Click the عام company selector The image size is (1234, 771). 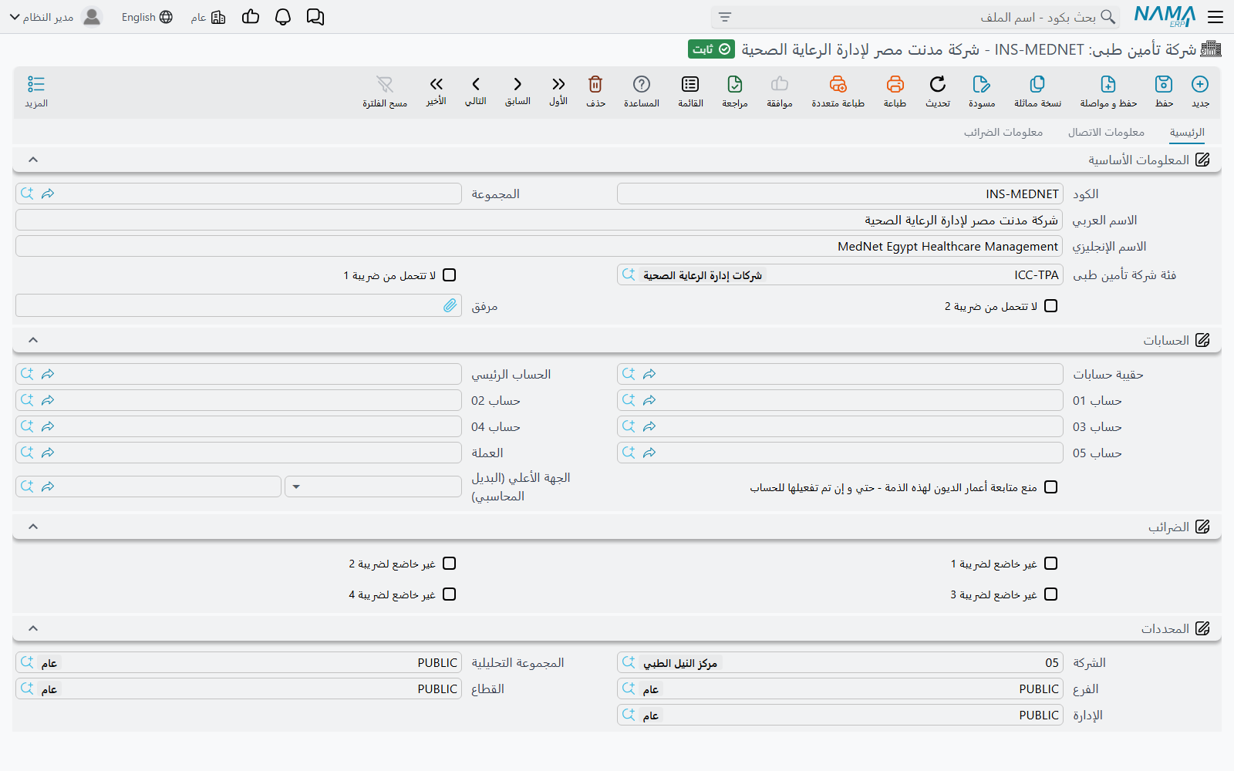tap(208, 17)
